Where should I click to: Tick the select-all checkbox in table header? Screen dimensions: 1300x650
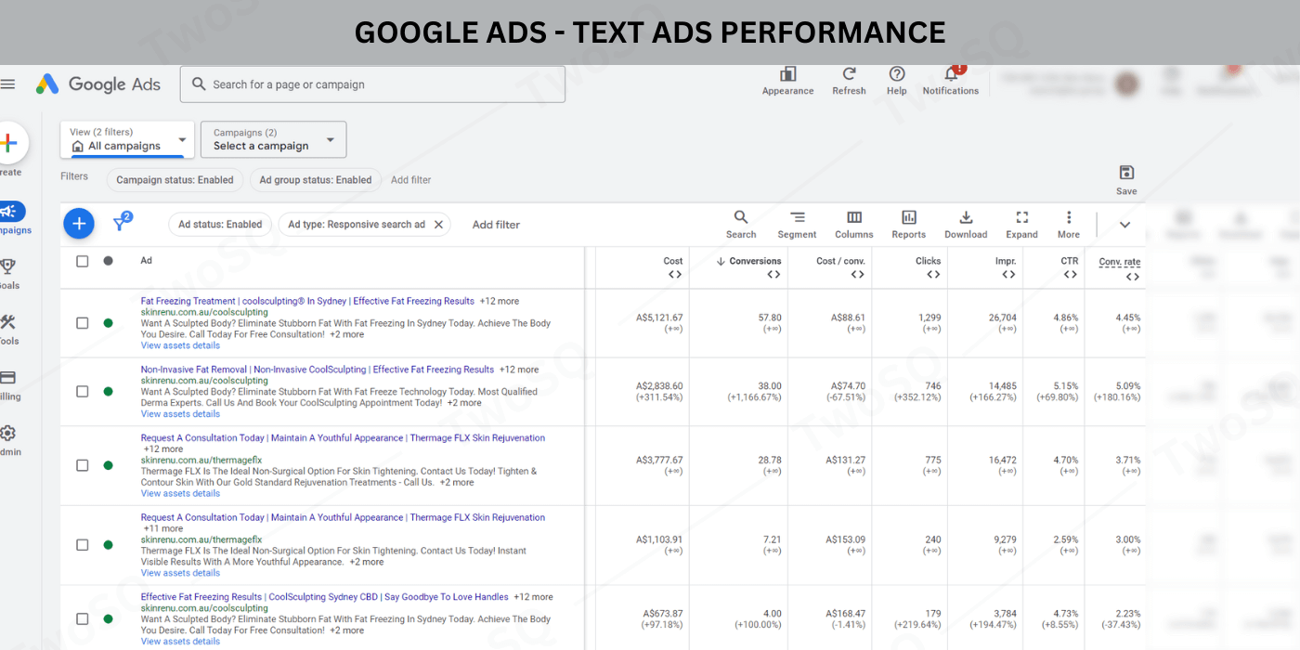tap(83, 261)
